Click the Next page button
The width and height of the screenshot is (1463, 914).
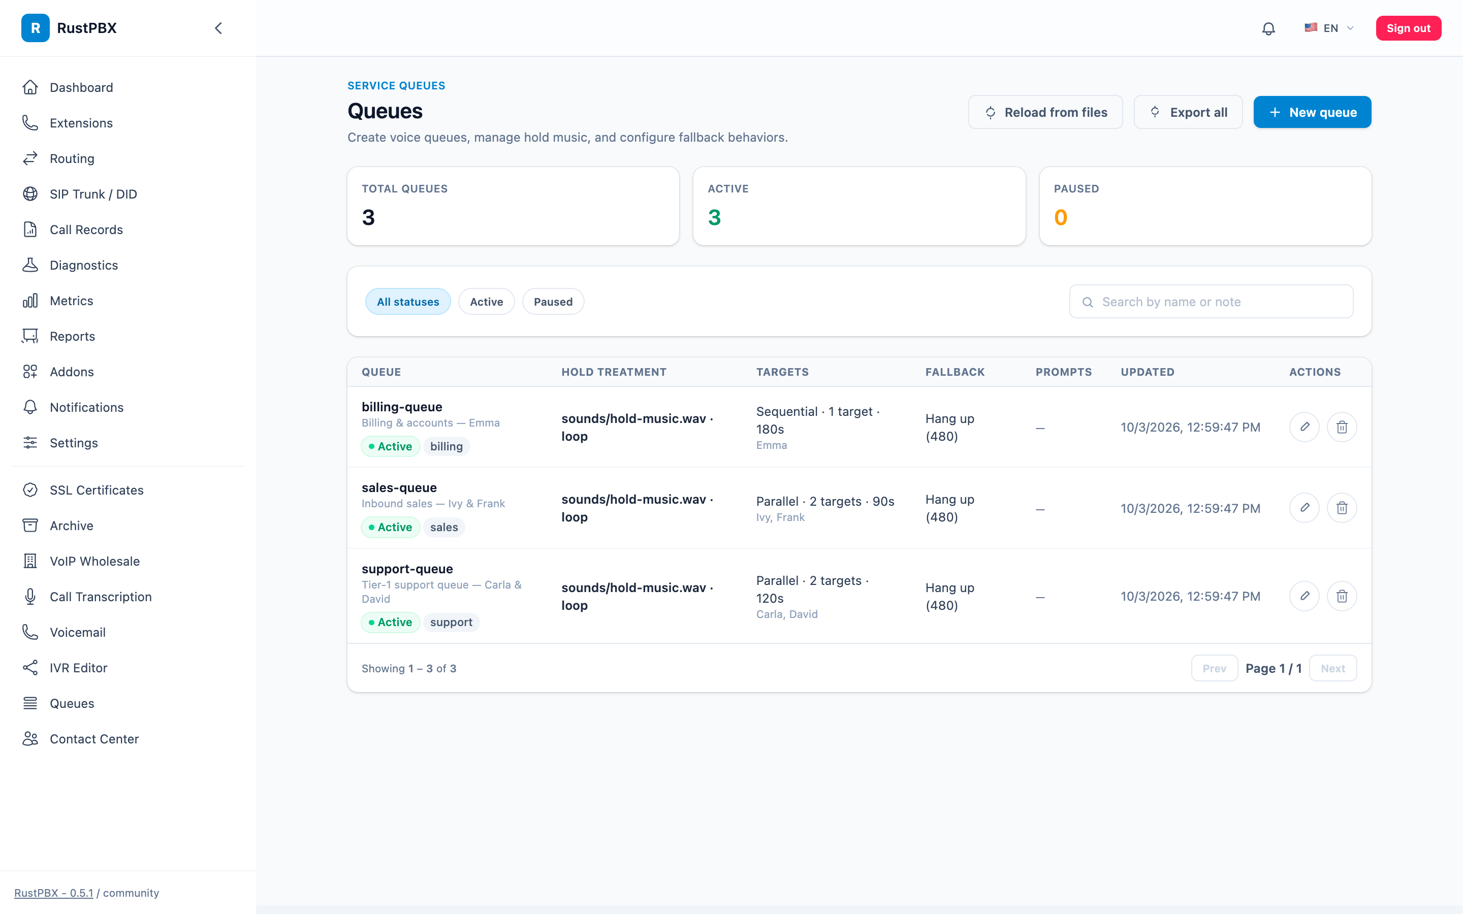click(x=1332, y=668)
